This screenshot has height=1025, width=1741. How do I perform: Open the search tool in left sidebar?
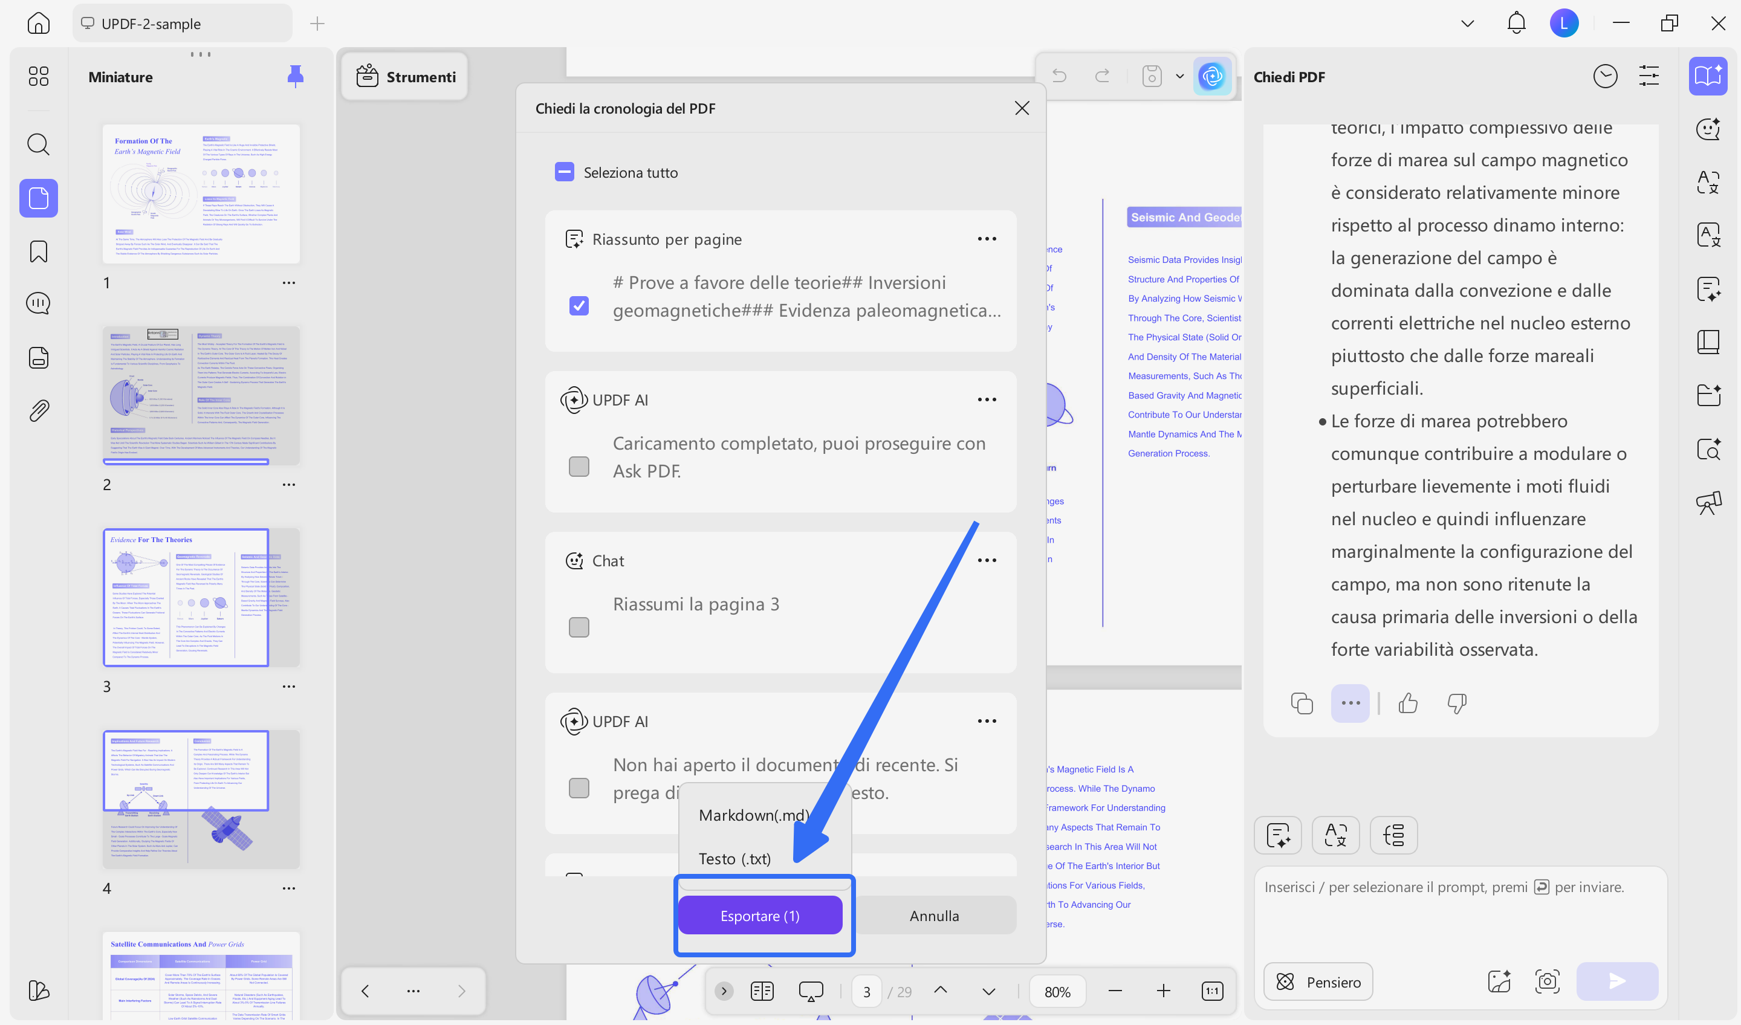coord(38,144)
